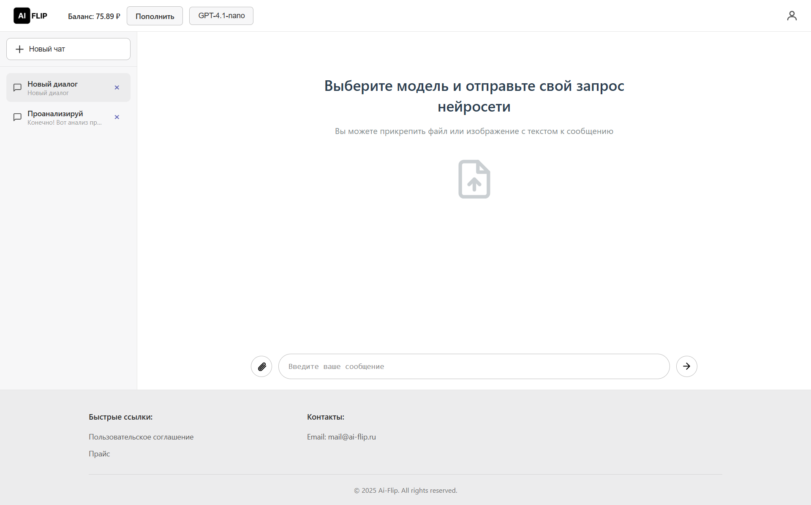
Task: Click plus icon in 'Новый чат' button
Action: (x=19, y=49)
